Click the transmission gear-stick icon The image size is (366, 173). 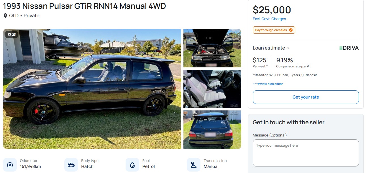coord(193,165)
